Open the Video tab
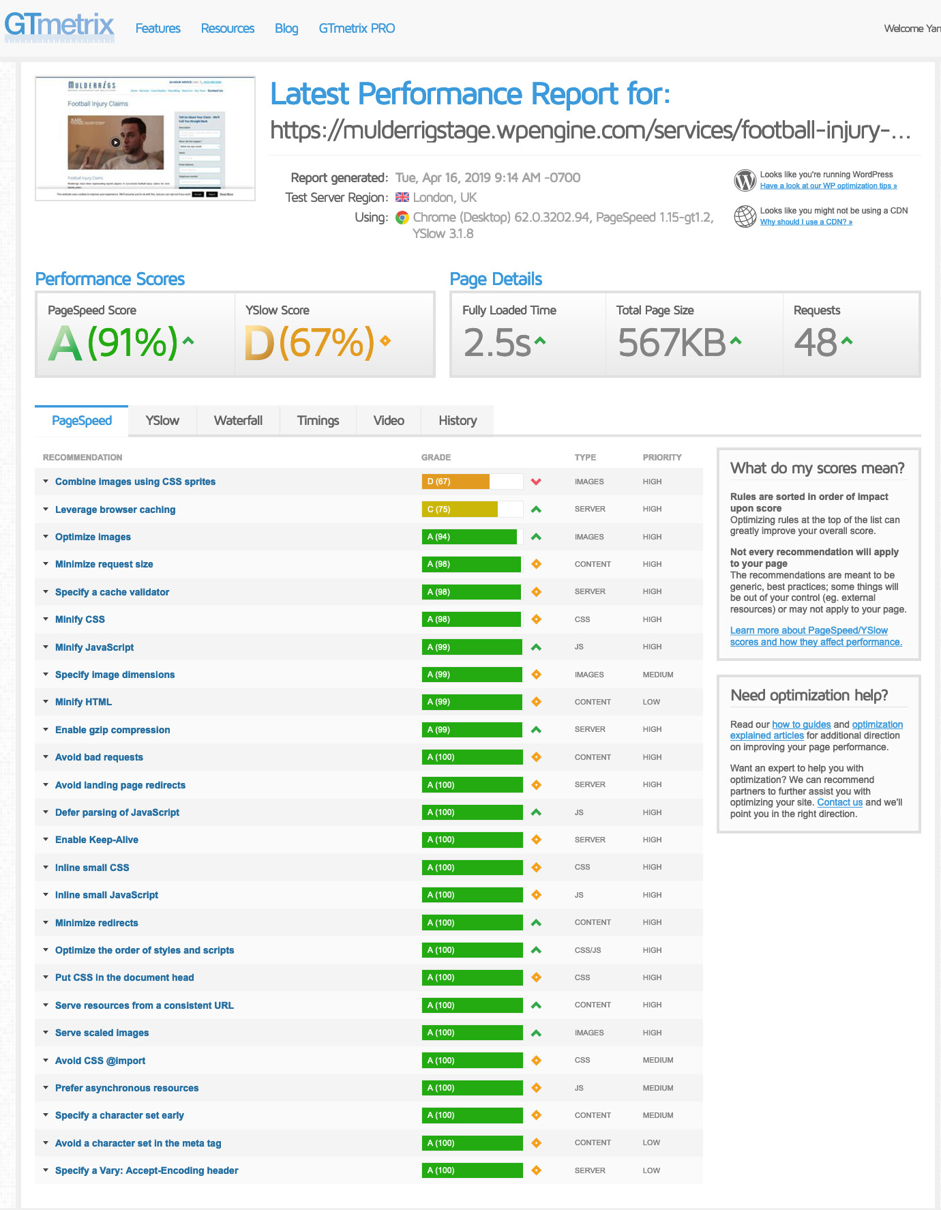 pos(389,421)
